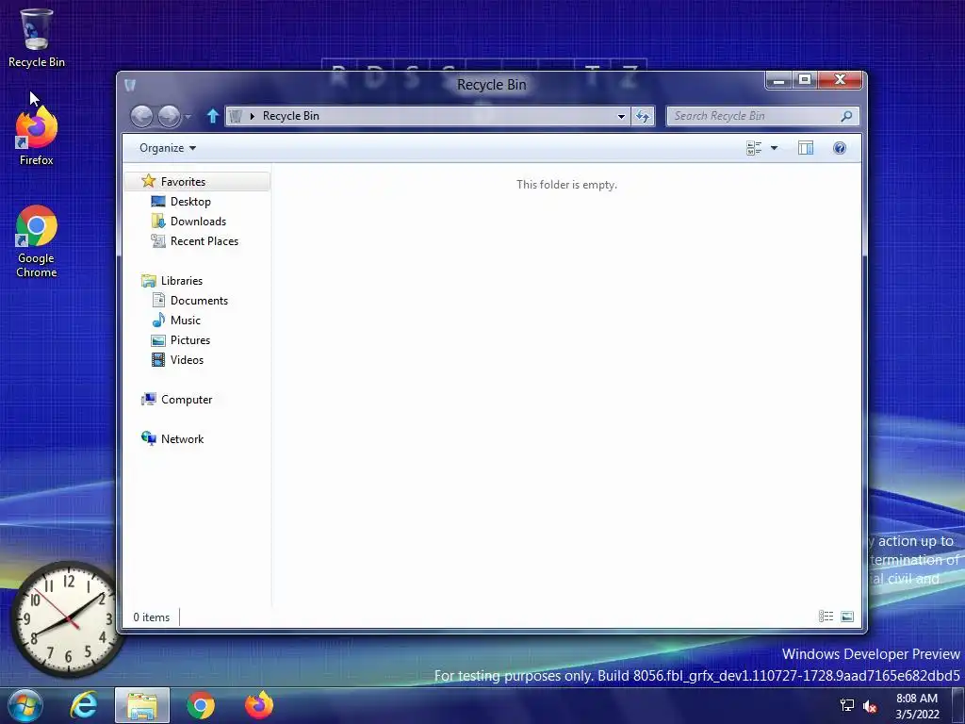Image resolution: width=965 pixels, height=724 pixels.
Task: Open Desktop under Favorites
Action: click(190, 202)
